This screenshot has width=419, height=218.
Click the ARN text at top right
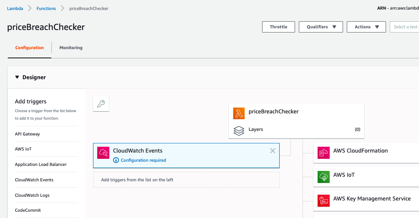tap(398, 8)
